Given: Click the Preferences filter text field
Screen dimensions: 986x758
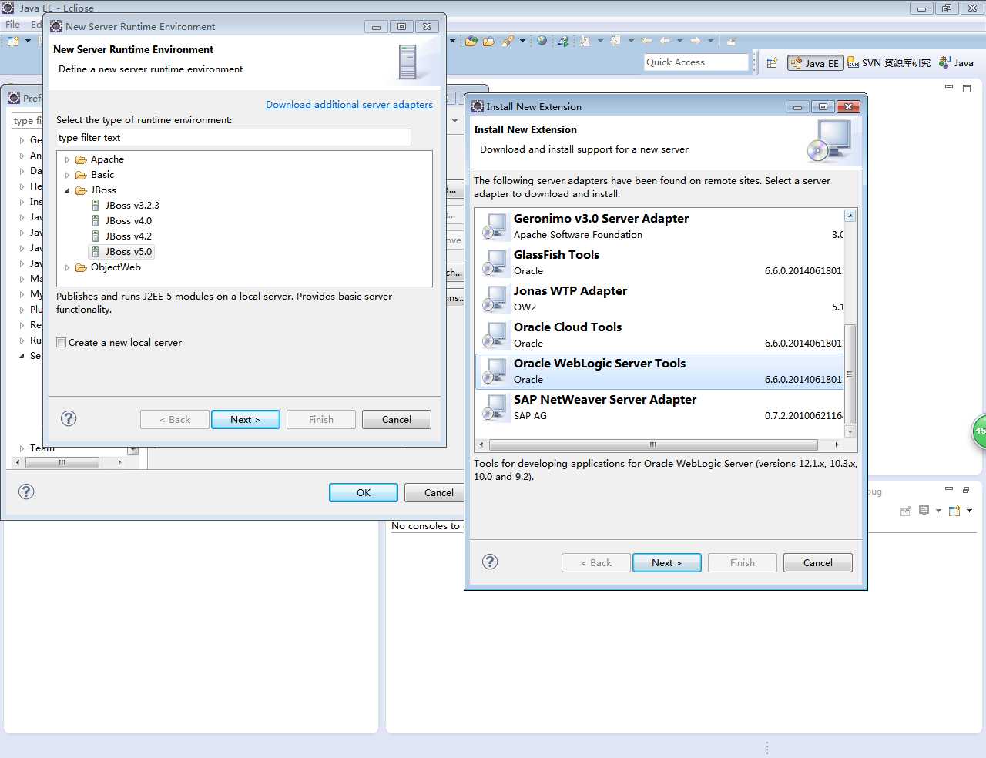Looking at the screenshot, I should (x=28, y=121).
